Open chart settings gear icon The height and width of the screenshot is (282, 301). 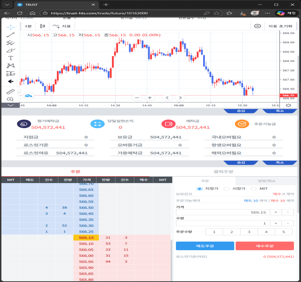point(258,26)
